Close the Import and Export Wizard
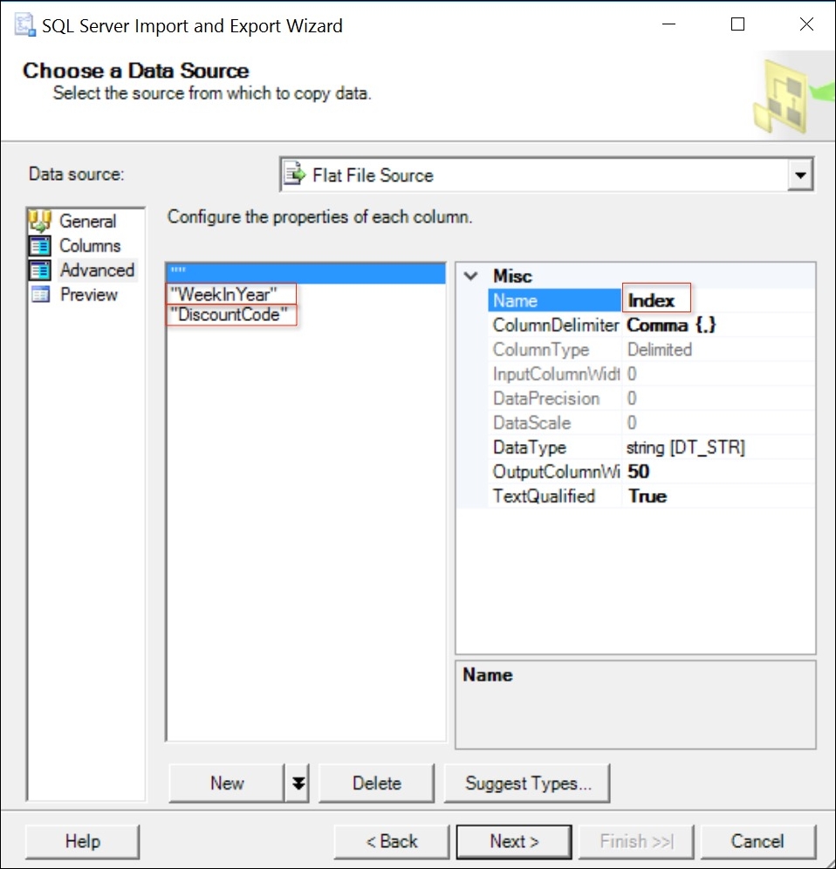Screen dimensions: 836x869 (806, 24)
